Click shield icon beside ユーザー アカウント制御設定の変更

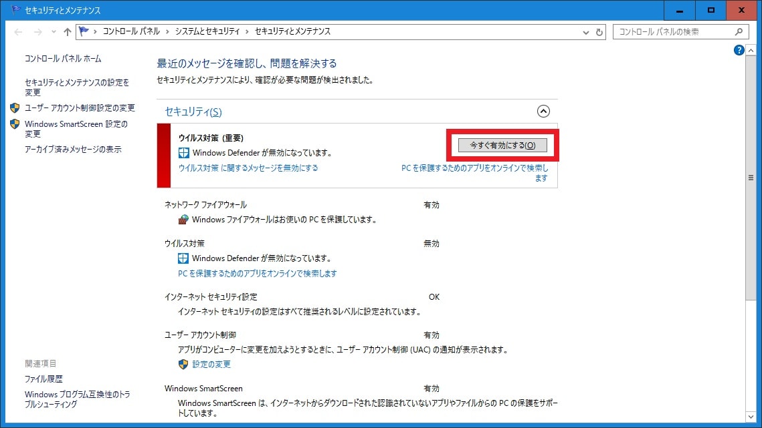click(x=15, y=108)
